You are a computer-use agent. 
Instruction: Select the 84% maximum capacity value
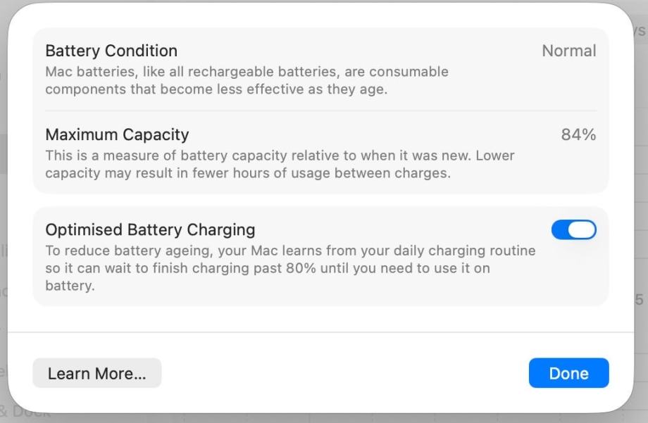coord(578,134)
